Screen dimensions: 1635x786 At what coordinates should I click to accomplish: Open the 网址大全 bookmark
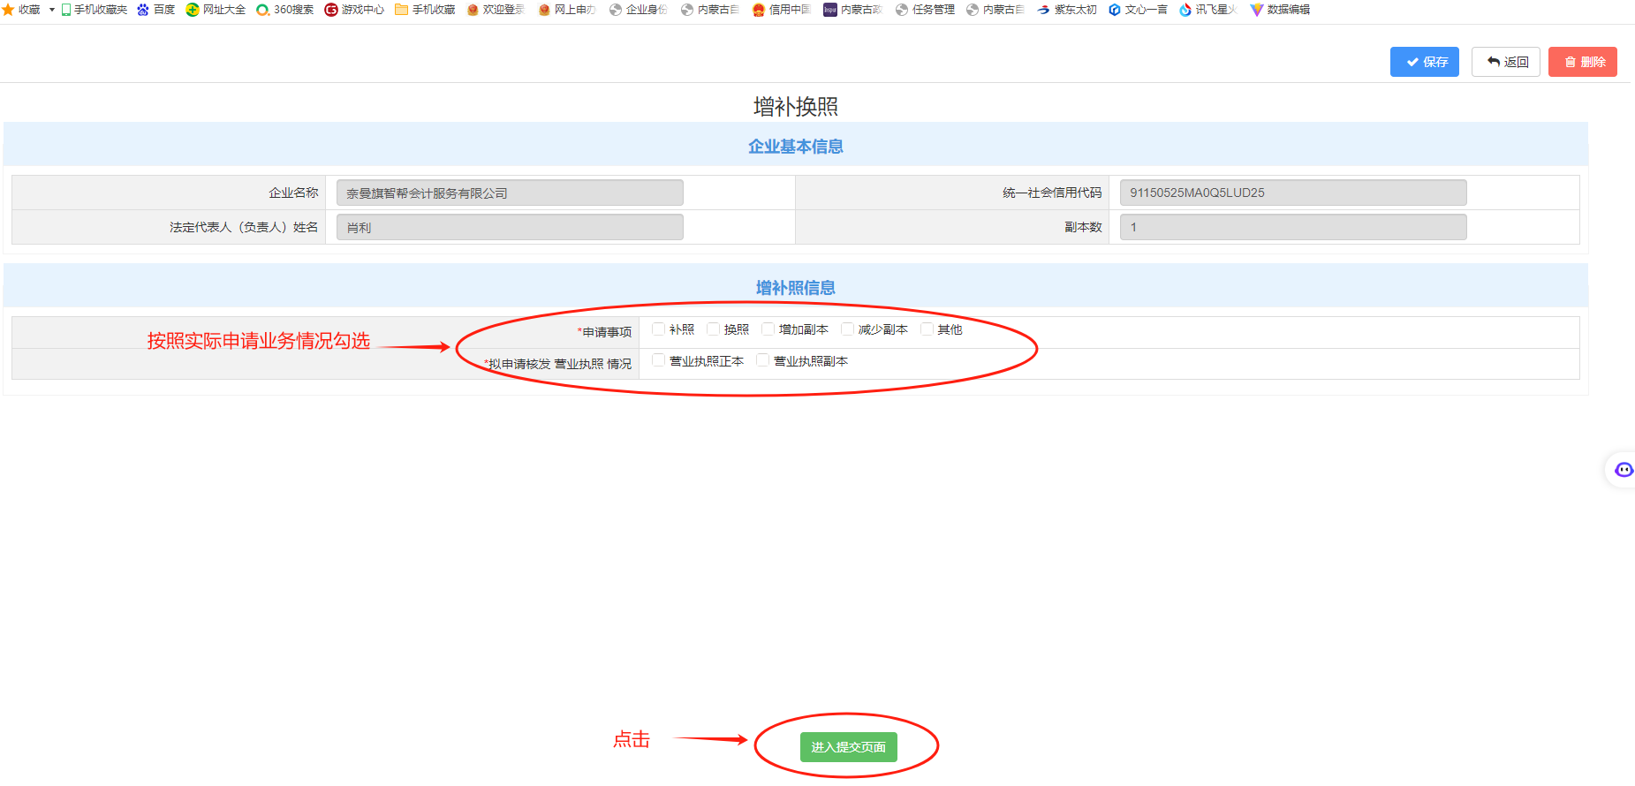click(x=216, y=10)
